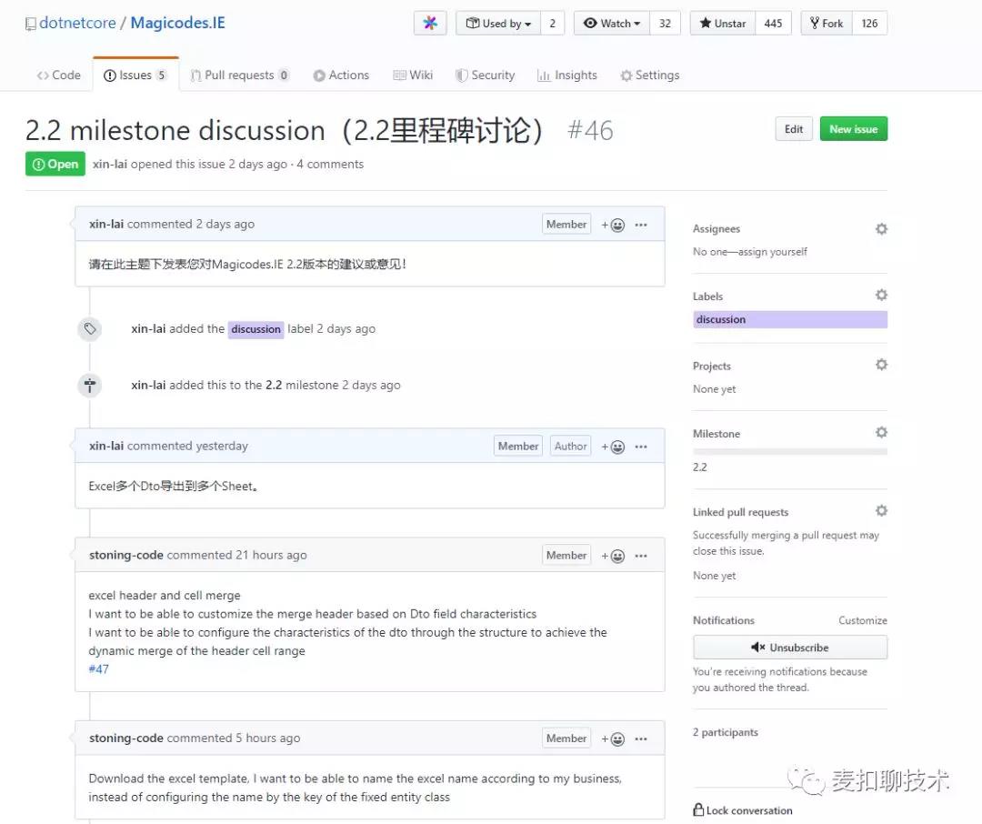Viewport: 982px width, 824px height.
Task: Click the discussion label in the timeline
Action: [256, 329]
